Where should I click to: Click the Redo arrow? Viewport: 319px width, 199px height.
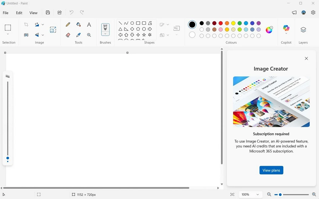(x=82, y=12)
